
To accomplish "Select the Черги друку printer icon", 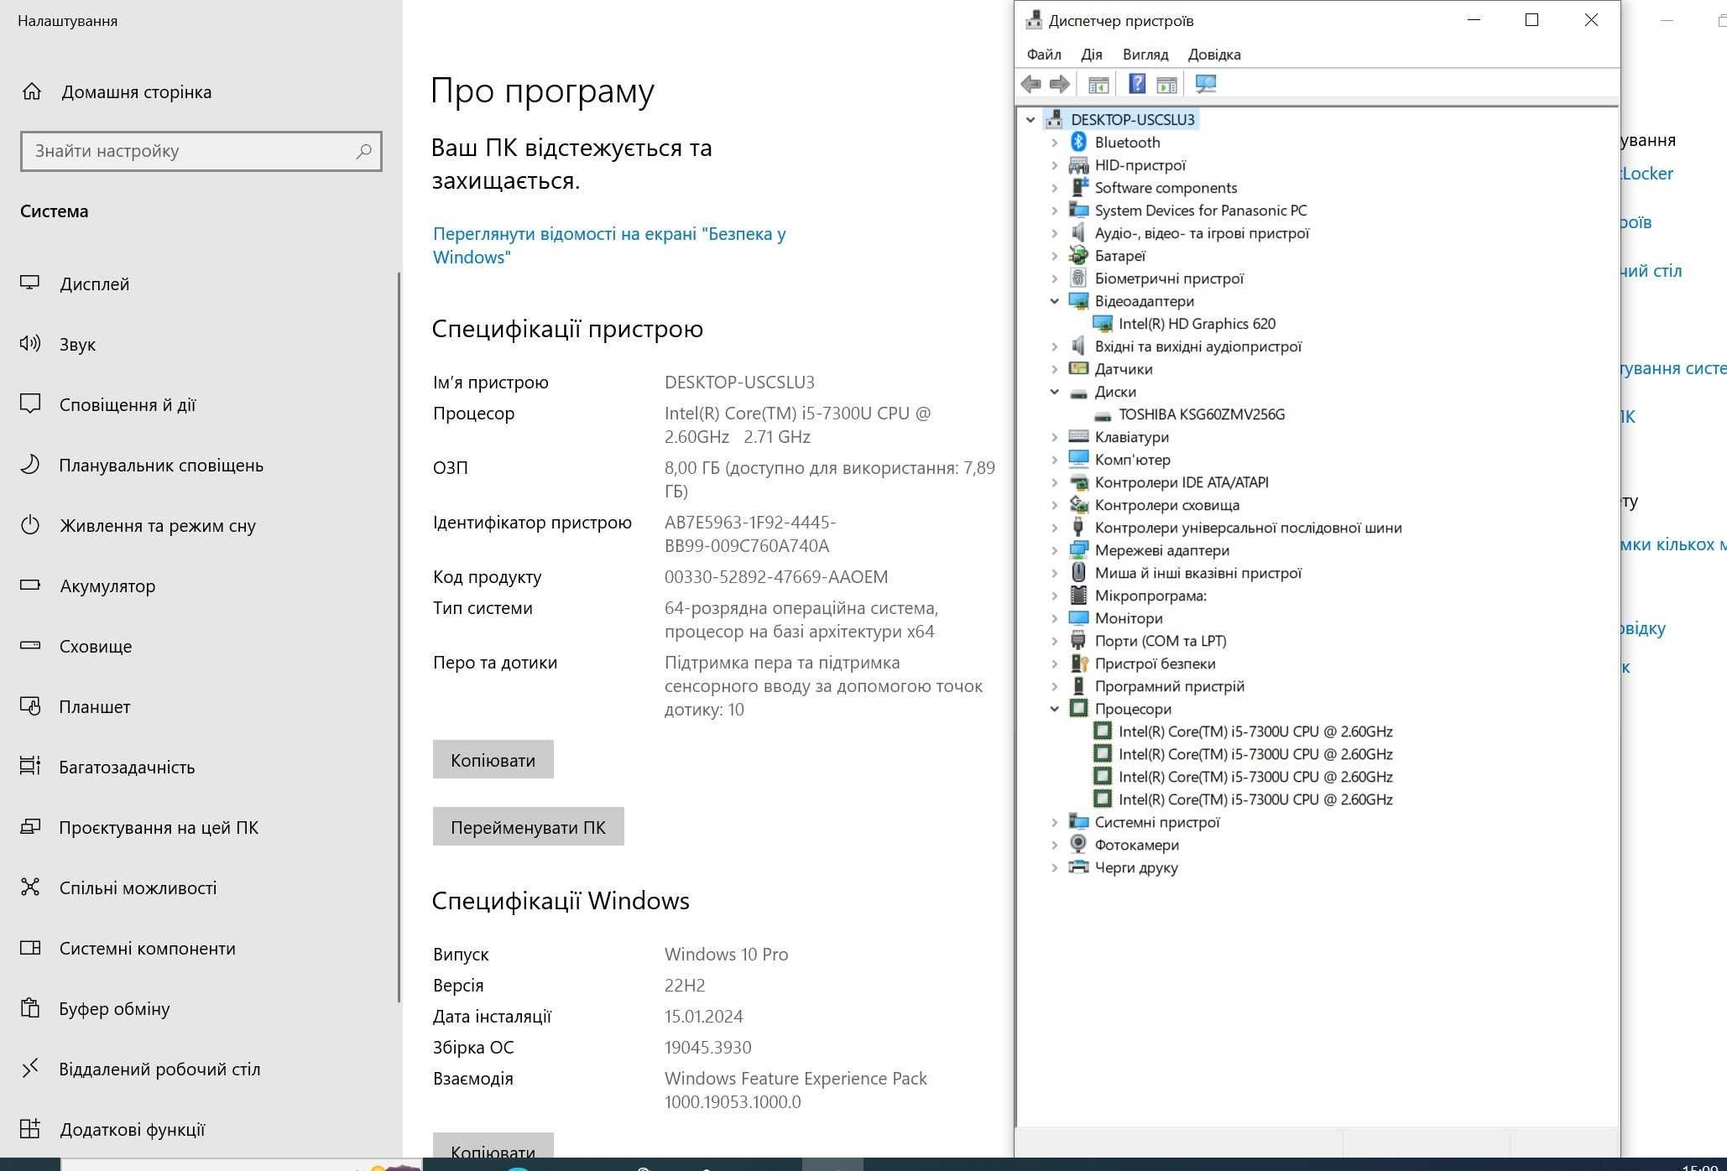I will [x=1079, y=867].
